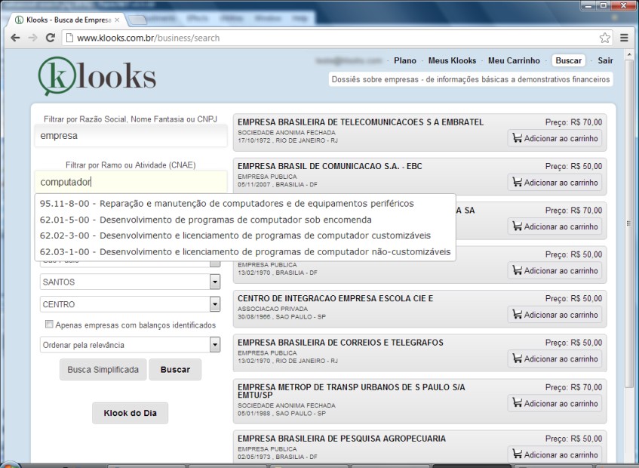Open the CENTRO neighborhood dropdown
This screenshot has width=639, height=468.
(215, 304)
